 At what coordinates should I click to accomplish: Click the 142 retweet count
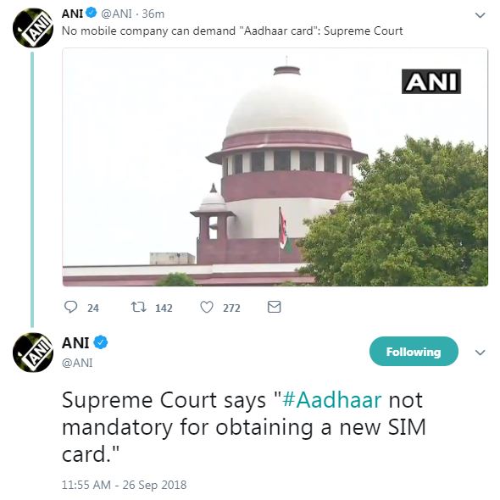[164, 308]
